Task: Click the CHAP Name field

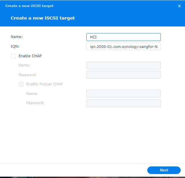Action: click(x=123, y=66)
